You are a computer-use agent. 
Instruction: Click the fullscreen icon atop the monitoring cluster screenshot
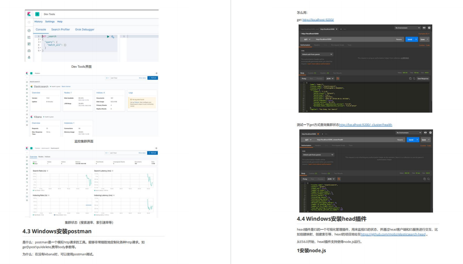[x=156, y=73]
